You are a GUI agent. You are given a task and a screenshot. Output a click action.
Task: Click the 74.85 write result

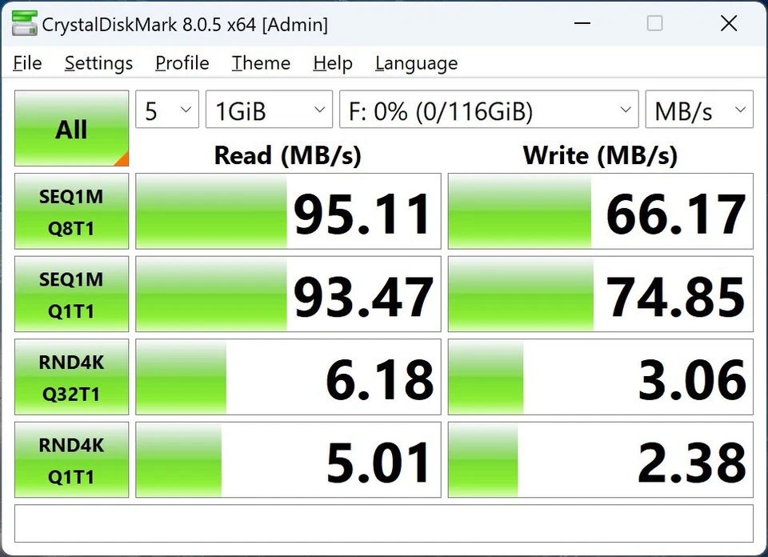coord(601,294)
